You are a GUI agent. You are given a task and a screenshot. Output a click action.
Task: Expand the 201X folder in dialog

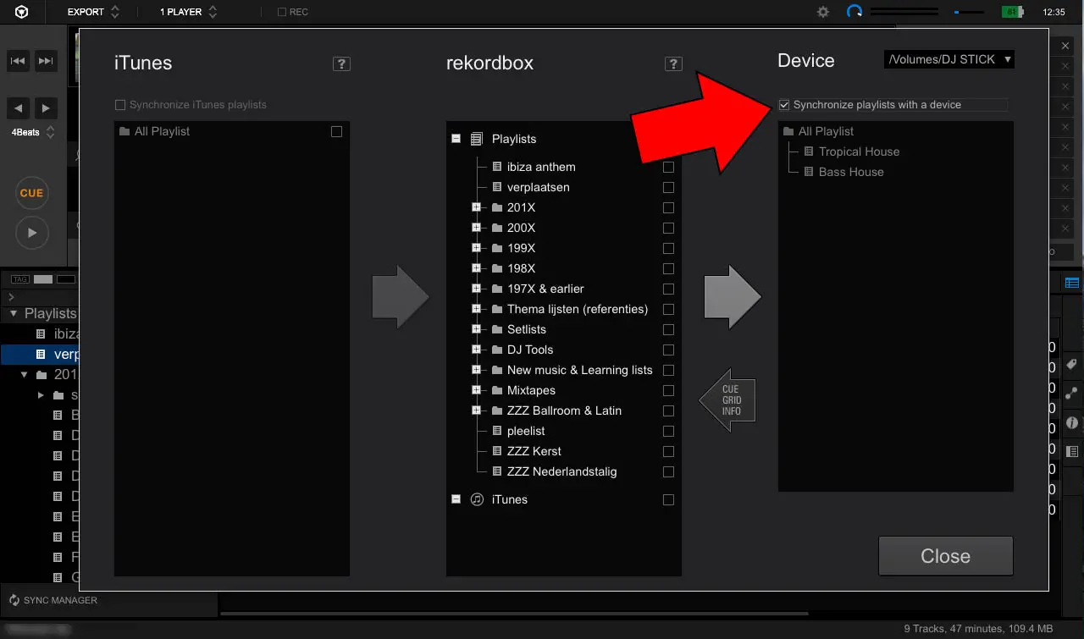pyautogui.click(x=476, y=207)
